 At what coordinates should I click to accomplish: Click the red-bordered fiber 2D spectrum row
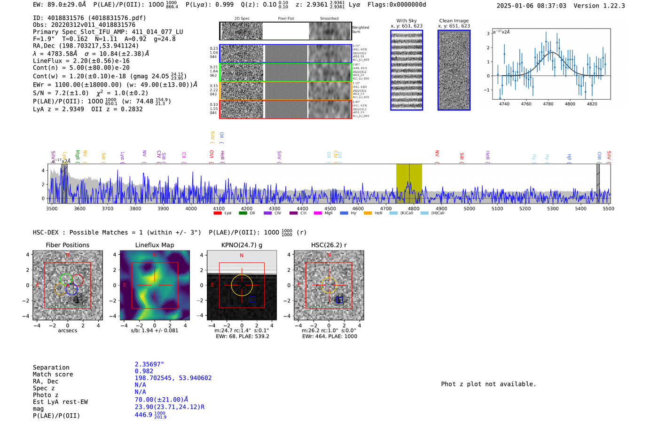[285, 109]
